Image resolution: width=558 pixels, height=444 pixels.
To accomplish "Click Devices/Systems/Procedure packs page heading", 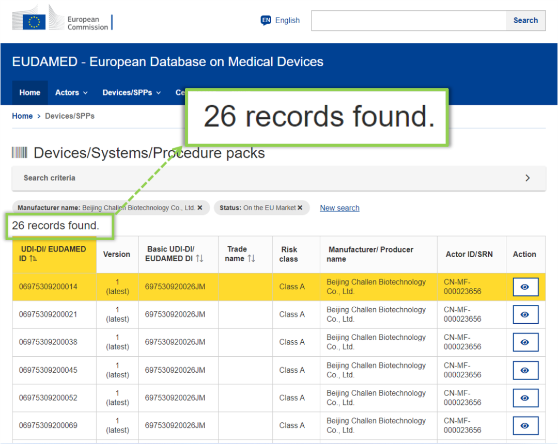I will point(149,153).
